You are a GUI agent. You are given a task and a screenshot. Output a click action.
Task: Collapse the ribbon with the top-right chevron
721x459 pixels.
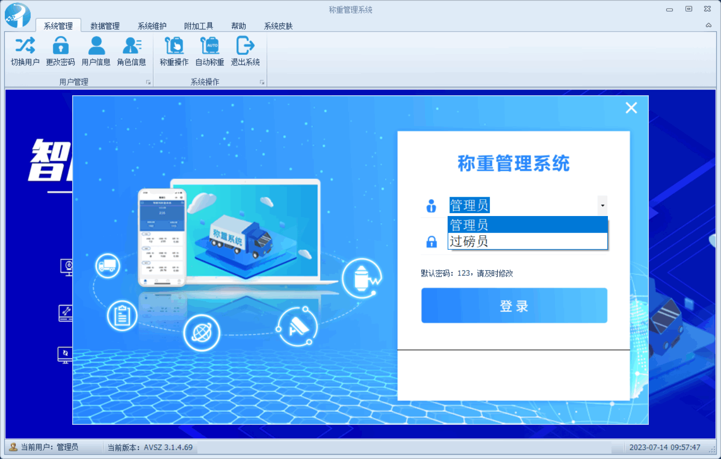708,25
